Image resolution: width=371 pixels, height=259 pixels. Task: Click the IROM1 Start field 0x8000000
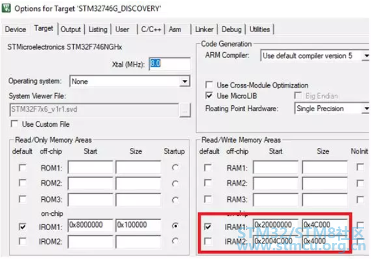click(x=91, y=225)
